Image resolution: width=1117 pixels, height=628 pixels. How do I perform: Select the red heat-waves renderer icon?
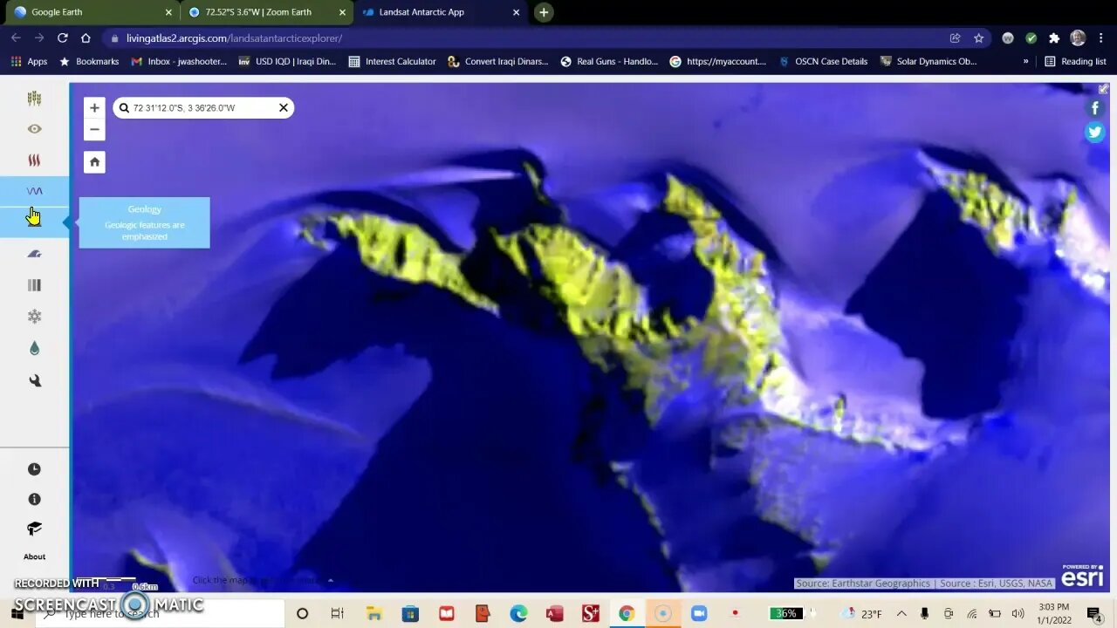pos(34,160)
